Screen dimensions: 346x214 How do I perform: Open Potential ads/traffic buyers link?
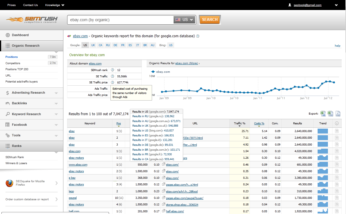click(x=22, y=82)
